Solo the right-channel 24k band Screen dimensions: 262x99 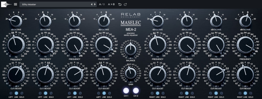[x=222, y=93]
